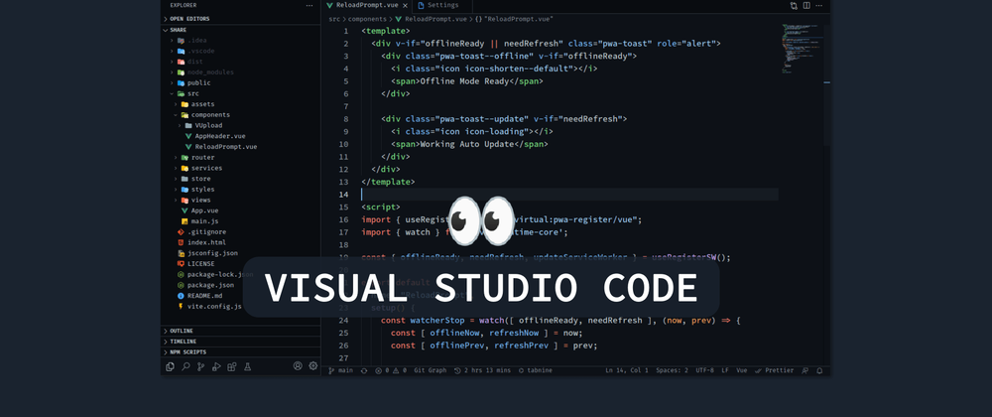Click the main branch in status bar
This screenshot has height=417, width=992.
pos(340,370)
